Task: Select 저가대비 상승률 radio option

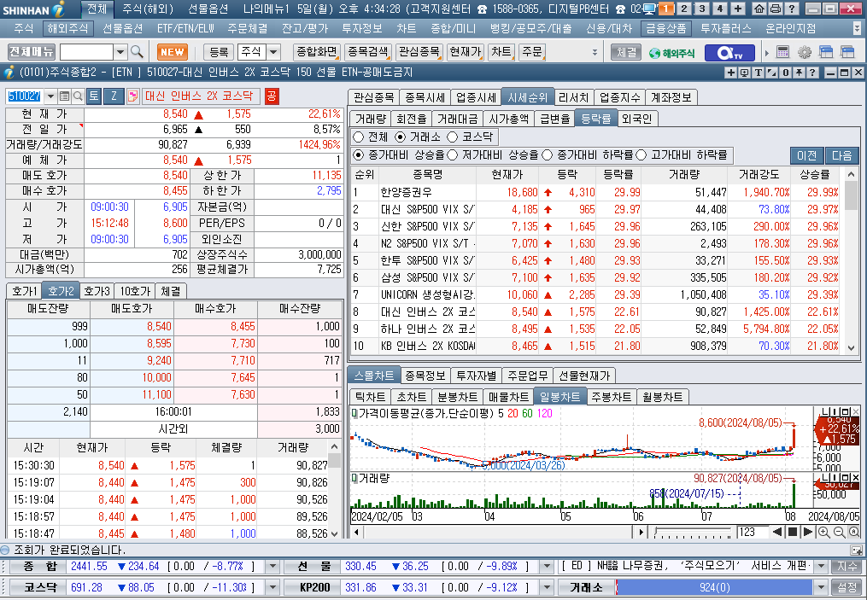Action: click(453, 155)
